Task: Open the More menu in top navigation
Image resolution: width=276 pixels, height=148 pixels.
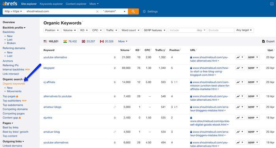Action: [94, 4]
